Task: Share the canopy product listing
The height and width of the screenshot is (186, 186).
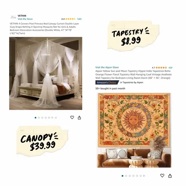Action: point(79,117)
